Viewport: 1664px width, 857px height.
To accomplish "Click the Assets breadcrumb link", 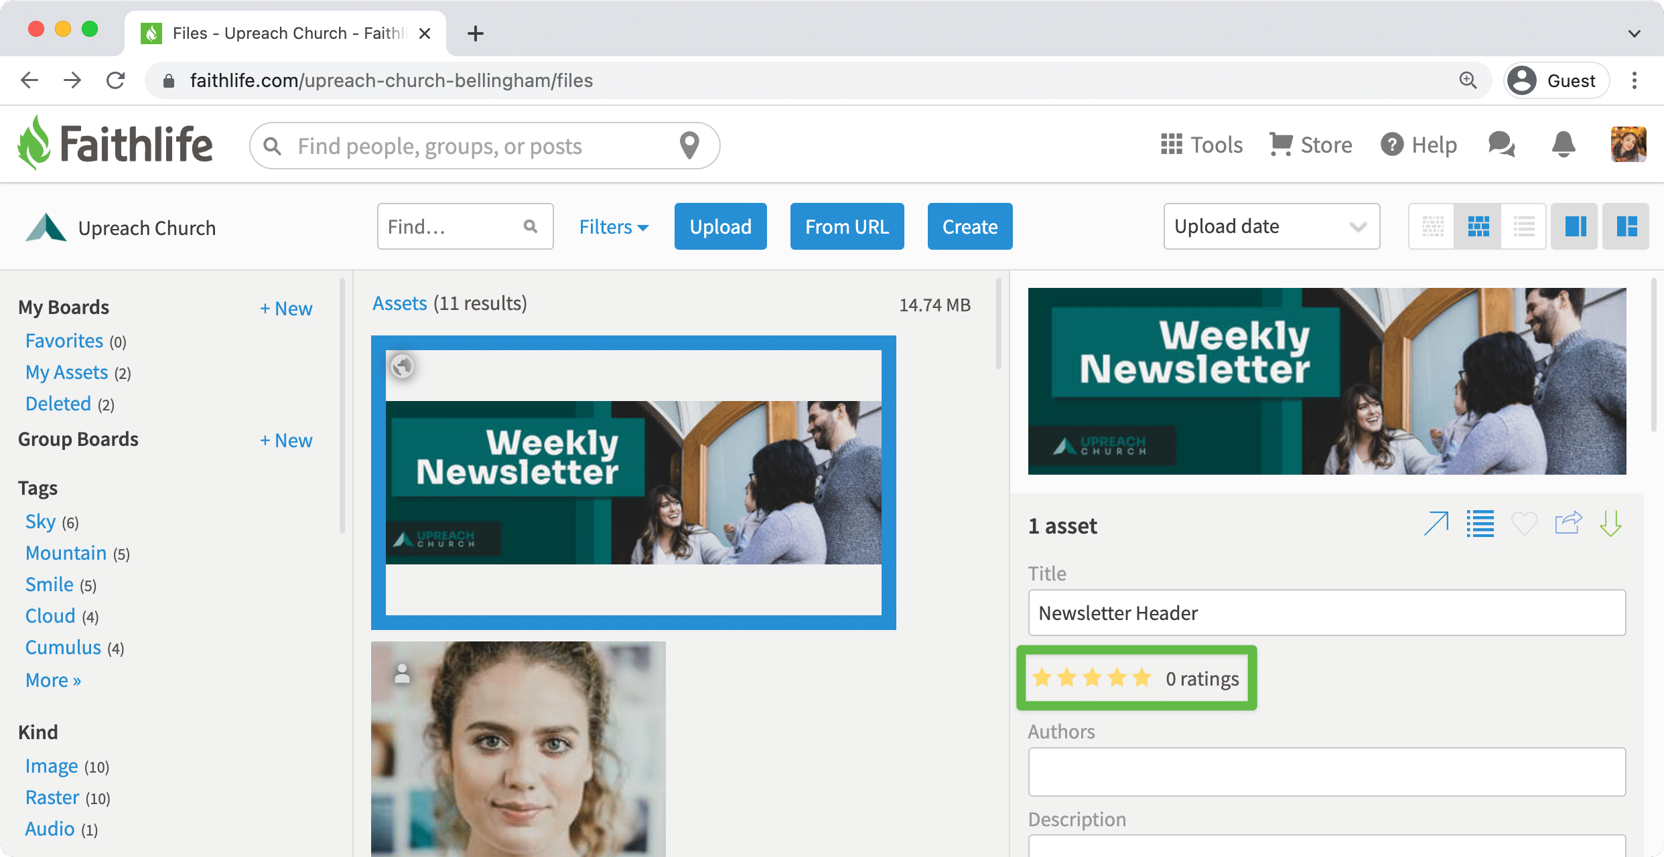I will [x=399, y=303].
